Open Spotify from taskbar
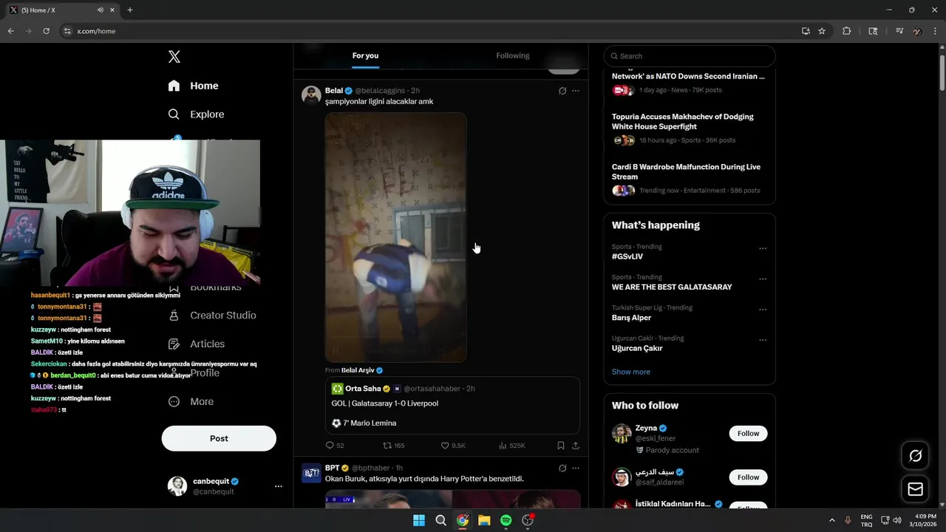This screenshot has height=532, width=946. coord(506,520)
